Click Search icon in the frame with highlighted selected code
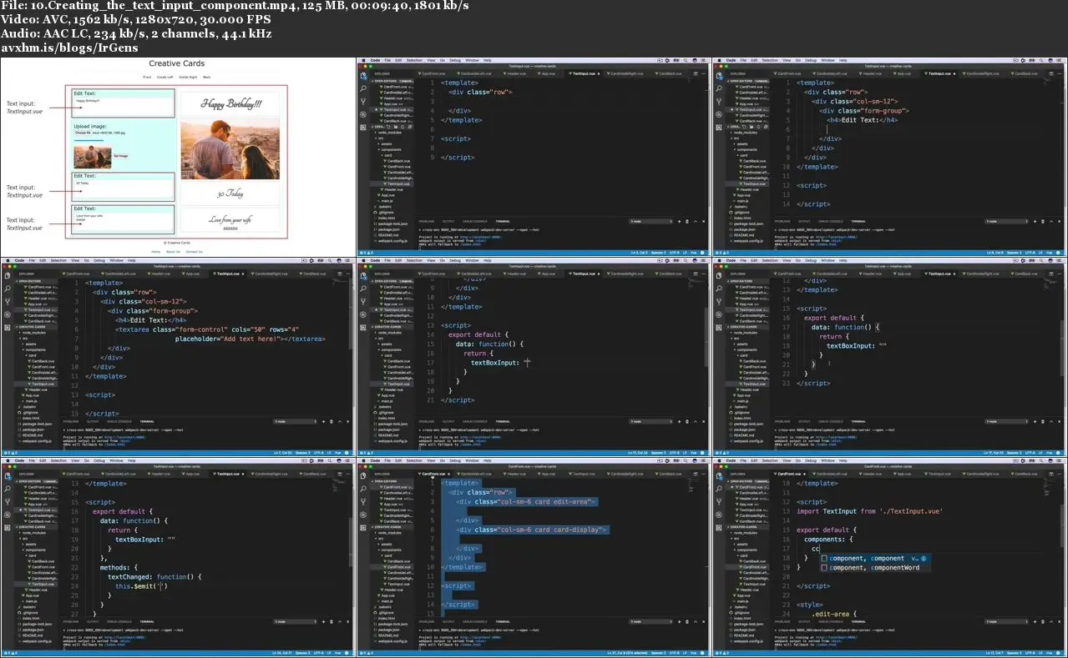This screenshot has height=658, width=1068. tap(363, 489)
